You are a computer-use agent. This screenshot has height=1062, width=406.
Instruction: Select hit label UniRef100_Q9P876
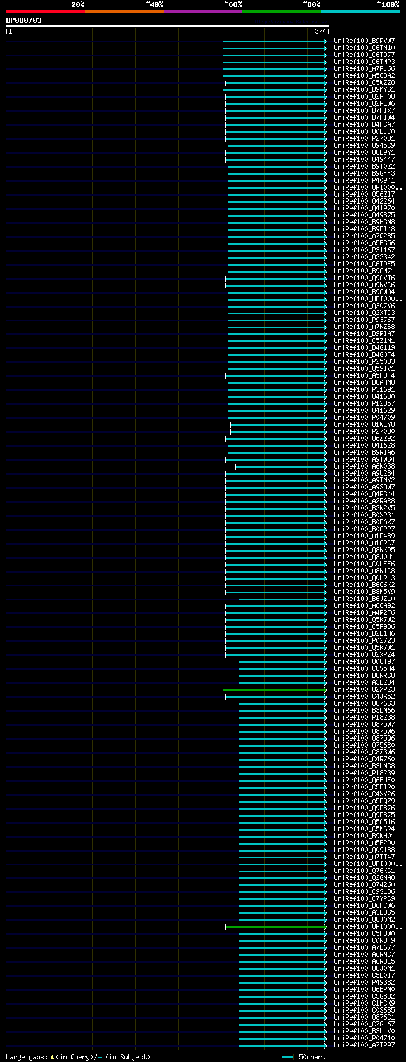click(x=364, y=808)
